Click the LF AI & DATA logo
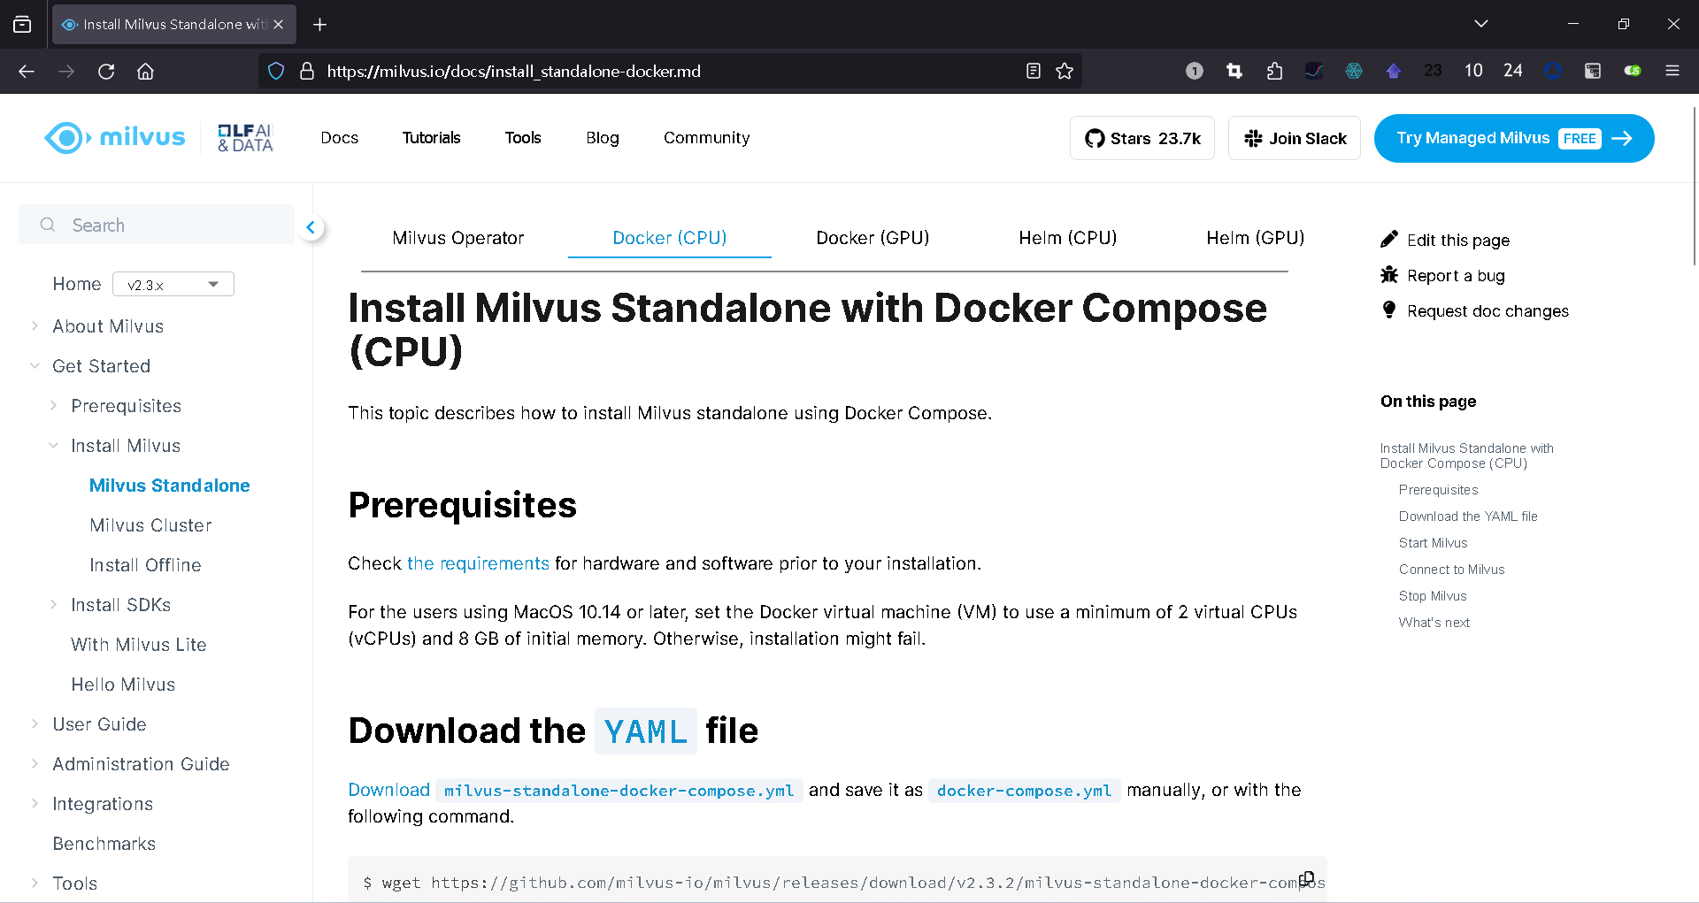 click(245, 138)
